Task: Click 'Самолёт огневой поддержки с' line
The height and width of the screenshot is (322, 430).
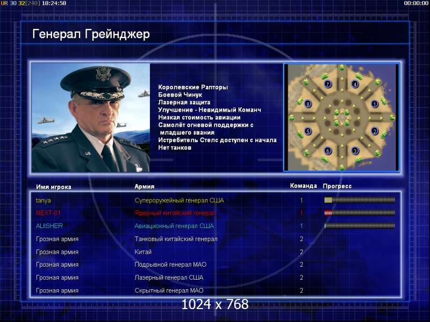Action: [x=206, y=125]
